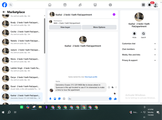Open Windows Start menu
The height and width of the screenshot is (120, 162).
pos(3,112)
